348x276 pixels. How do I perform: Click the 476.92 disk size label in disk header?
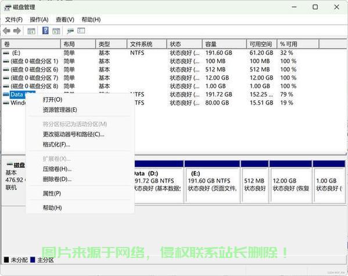coord(15,180)
